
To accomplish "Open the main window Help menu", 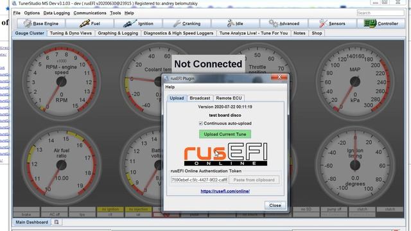I will pyautogui.click(x=129, y=13).
